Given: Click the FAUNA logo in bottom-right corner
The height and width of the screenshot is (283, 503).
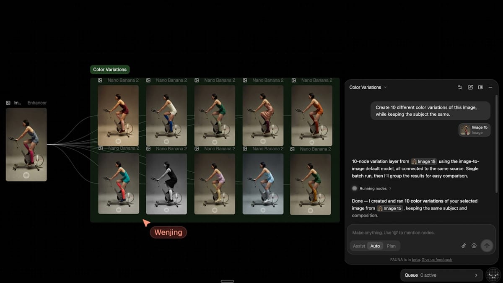Looking at the screenshot, I should (x=493, y=275).
